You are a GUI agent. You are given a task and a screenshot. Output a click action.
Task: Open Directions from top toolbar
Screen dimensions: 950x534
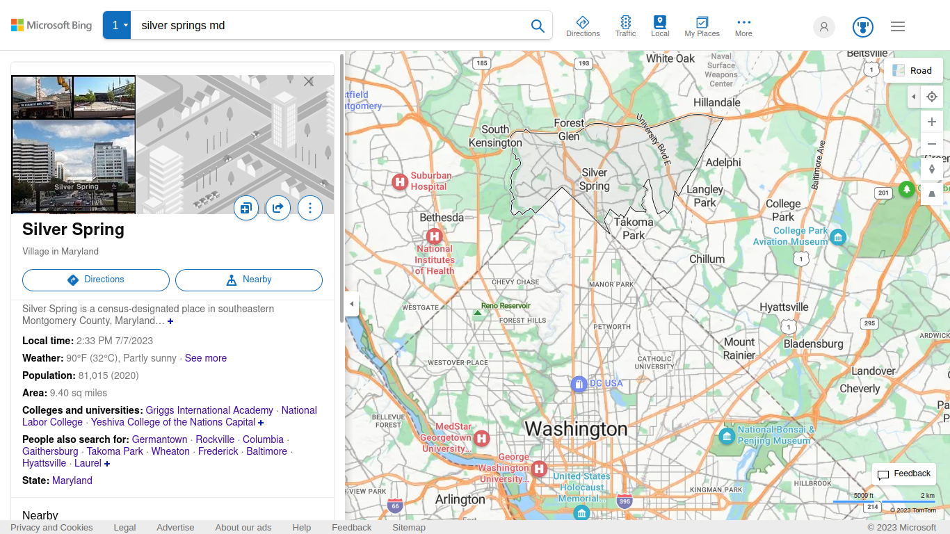click(x=583, y=26)
